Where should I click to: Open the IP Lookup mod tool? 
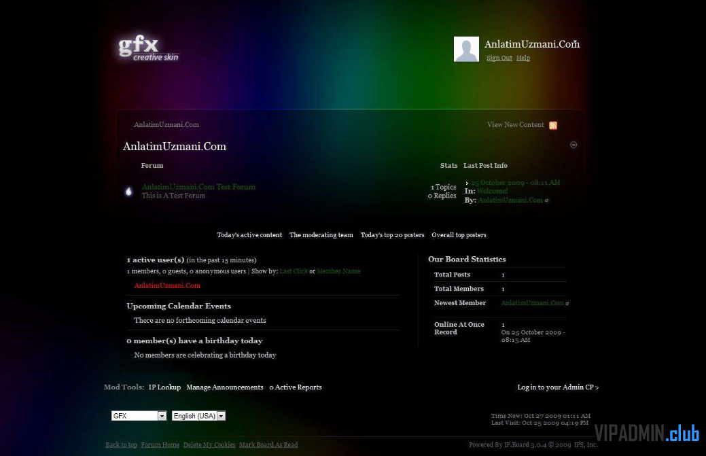tap(165, 387)
